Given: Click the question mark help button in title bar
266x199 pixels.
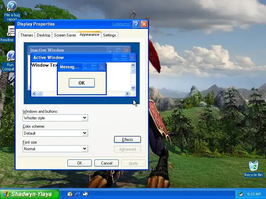Looking at the screenshot, I should click(136, 24).
